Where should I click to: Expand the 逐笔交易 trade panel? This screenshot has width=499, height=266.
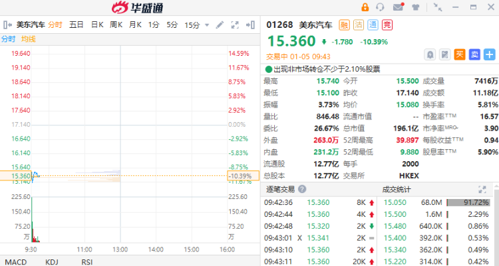(x=482, y=190)
